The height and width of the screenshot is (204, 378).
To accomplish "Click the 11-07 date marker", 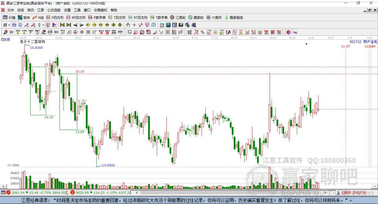I will (346, 46).
